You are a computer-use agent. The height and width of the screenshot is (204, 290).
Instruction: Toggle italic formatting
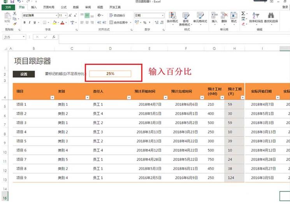30,23
